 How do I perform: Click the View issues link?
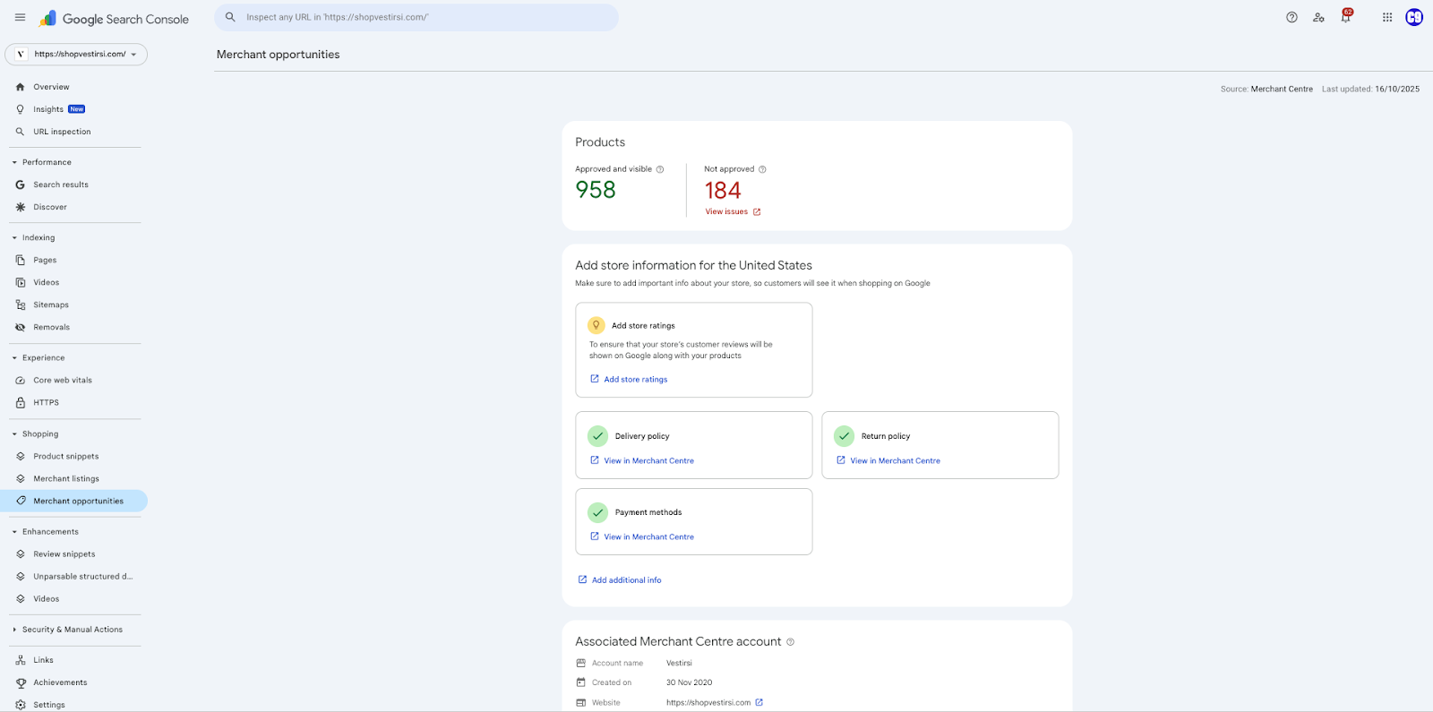click(x=727, y=212)
